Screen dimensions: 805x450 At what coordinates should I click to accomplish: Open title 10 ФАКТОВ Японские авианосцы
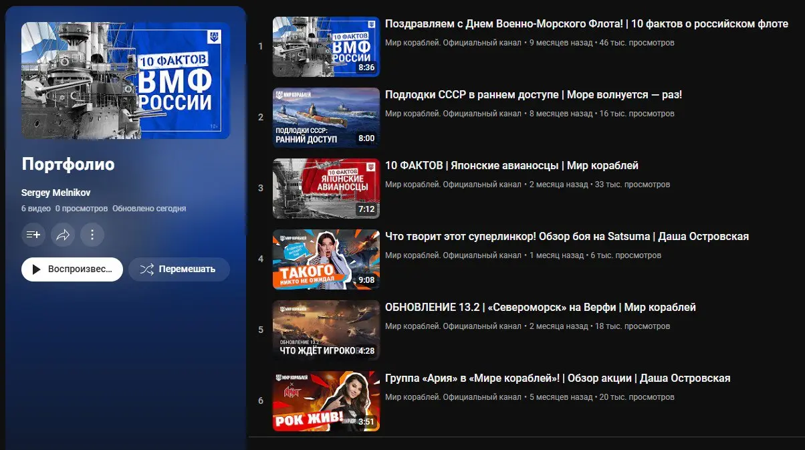click(x=511, y=166)
